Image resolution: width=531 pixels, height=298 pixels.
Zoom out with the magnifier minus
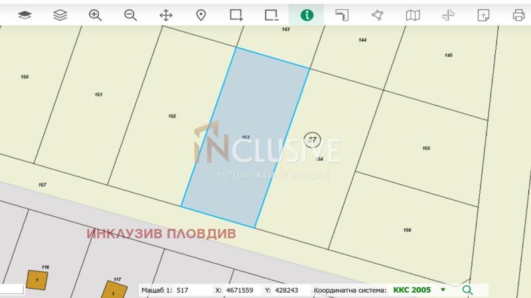pos(131,15)
